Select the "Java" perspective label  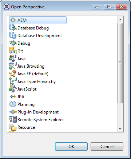[x=21, y=59]
